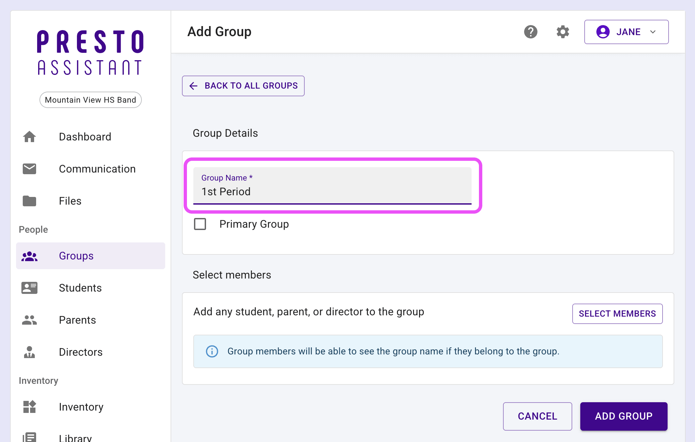
Task: Open the Library sidebar item
Action: pos(75,437)
